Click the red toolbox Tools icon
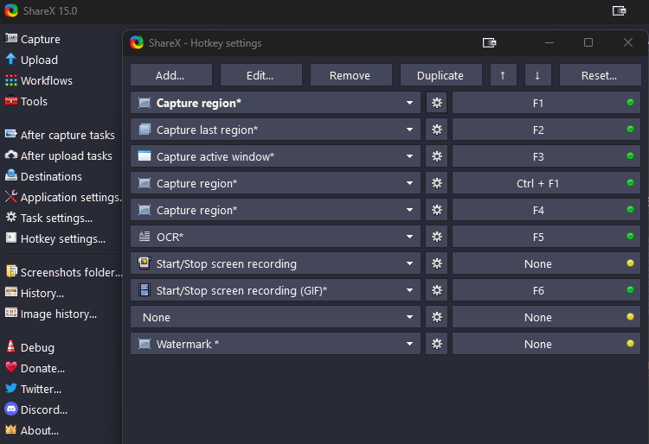 pos(11,100)
